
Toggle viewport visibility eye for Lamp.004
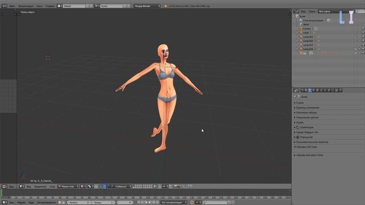coord(356,49)
